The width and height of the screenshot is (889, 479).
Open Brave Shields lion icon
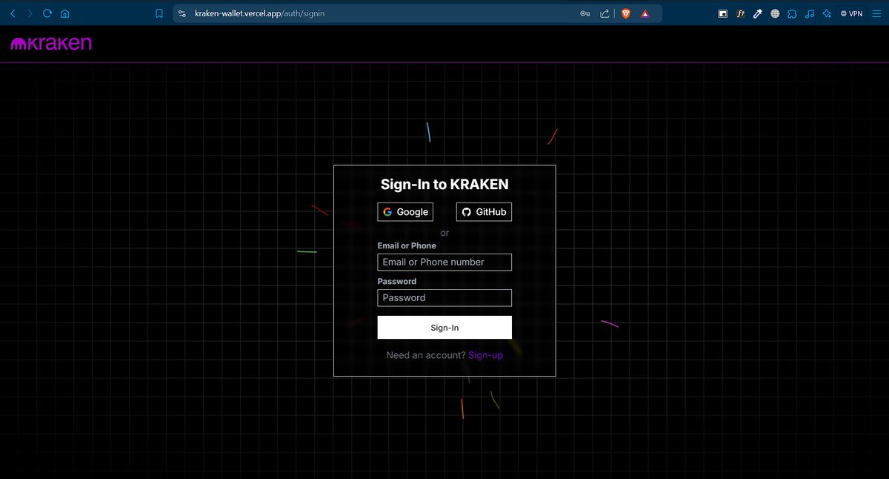[x=625, y=13]
